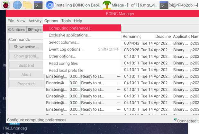Open Select columns dialog
Viewport: 199px width, 134px height.
(x=64, y=42)
